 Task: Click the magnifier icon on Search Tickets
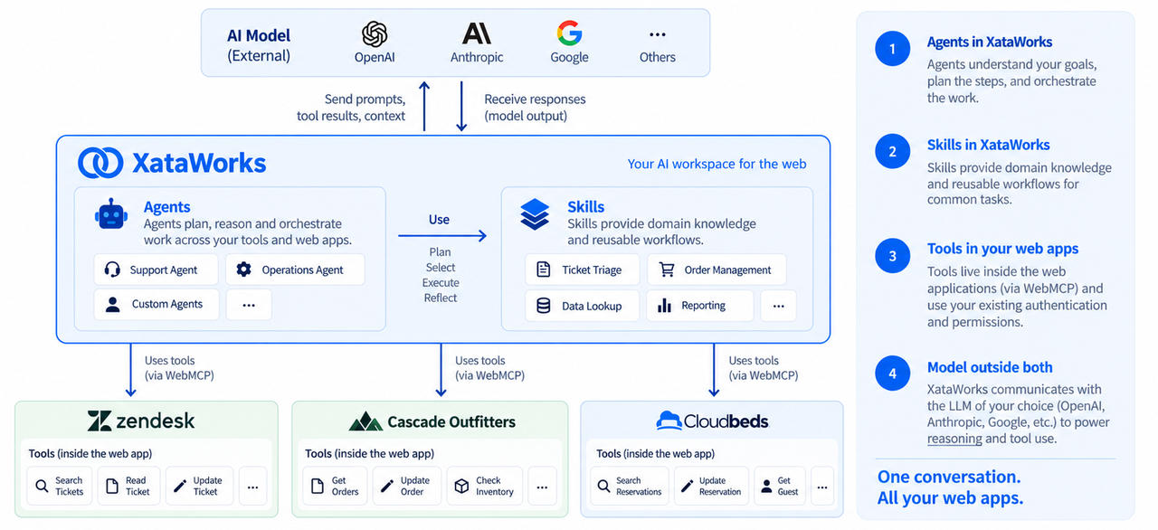42,487
